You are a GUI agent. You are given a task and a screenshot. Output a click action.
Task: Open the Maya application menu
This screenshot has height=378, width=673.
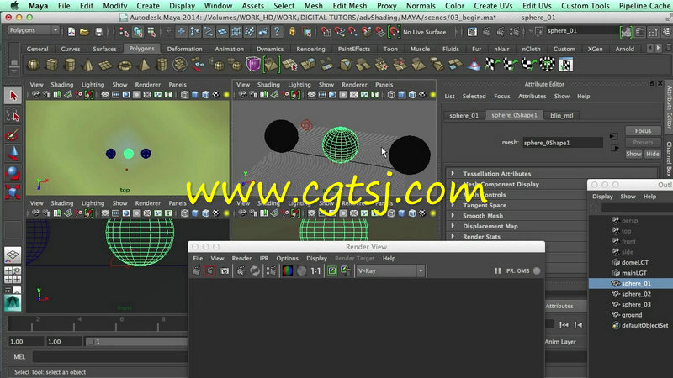38,6
